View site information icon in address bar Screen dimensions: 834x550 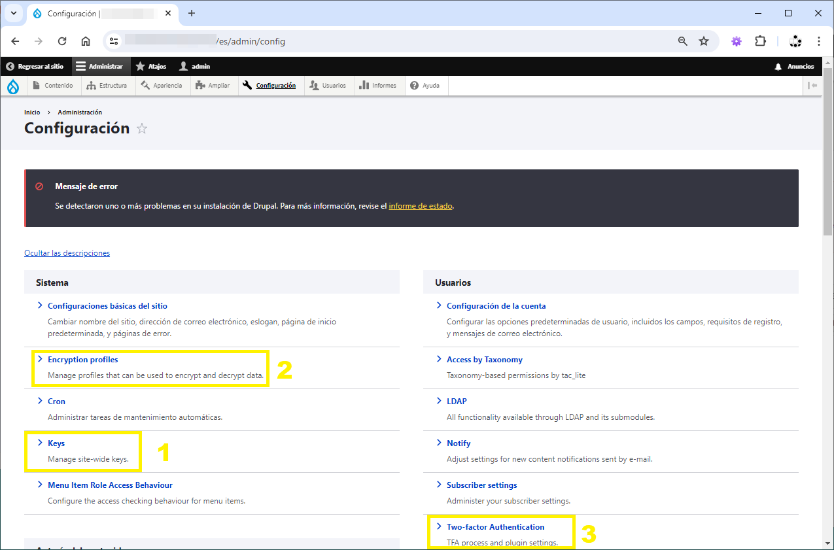pyautogui.click(x=114, y=41)
